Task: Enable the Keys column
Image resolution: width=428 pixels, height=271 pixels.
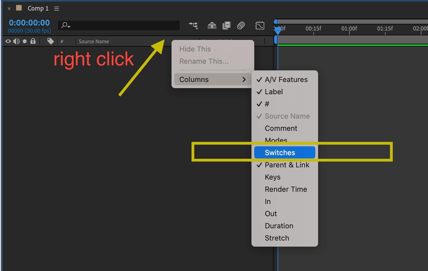Action: (285, 177)
